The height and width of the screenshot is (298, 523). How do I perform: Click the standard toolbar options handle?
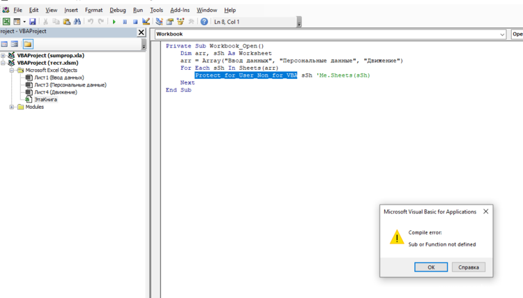pyautogui.click(x=299, y=22)
